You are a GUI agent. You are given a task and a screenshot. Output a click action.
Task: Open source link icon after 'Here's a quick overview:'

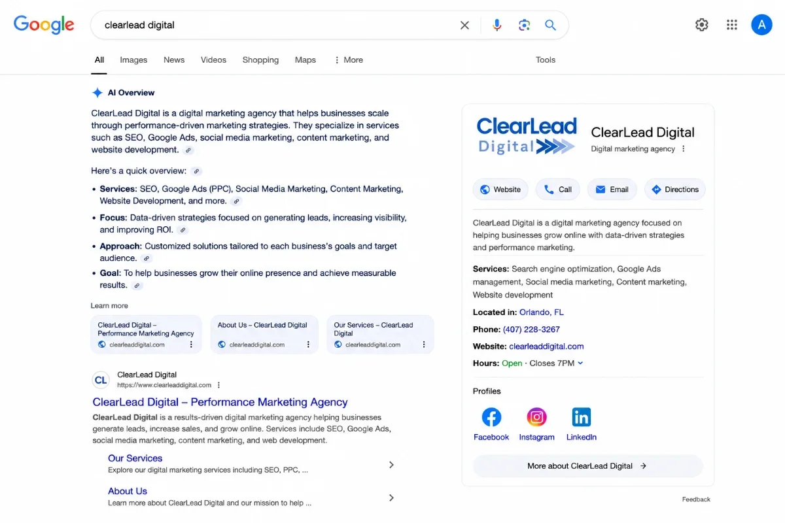pos(196,171)
